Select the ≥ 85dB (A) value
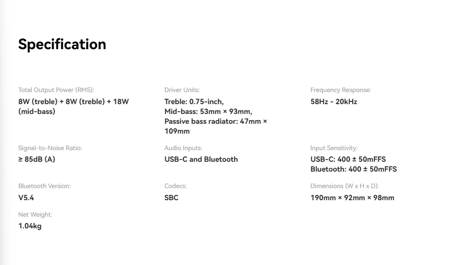474x265 pixels. point(37,160)
